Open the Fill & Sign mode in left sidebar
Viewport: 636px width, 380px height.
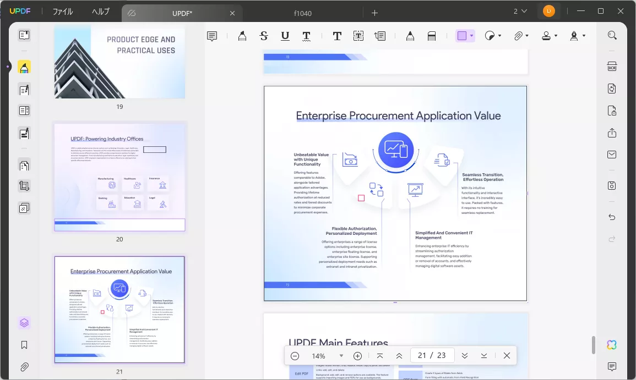coord(24,133)
